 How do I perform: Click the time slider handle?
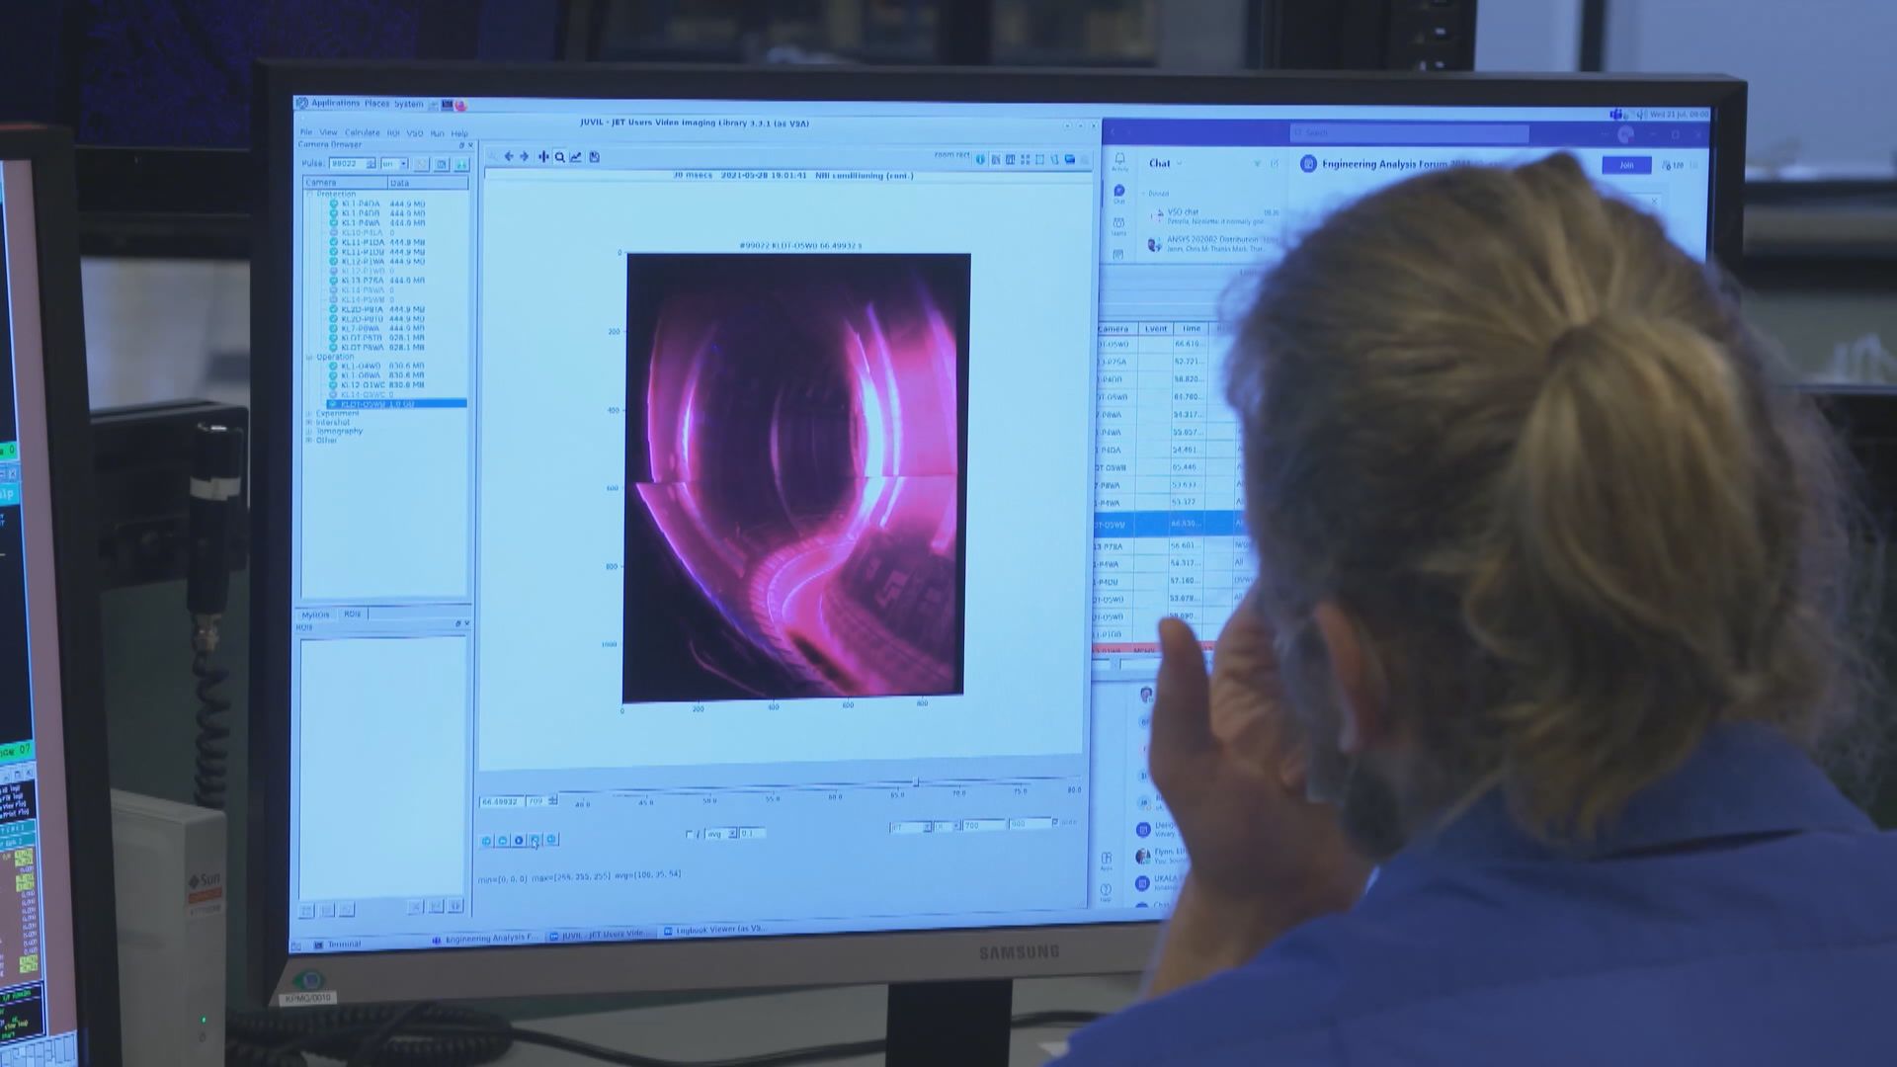pos(916,782)
